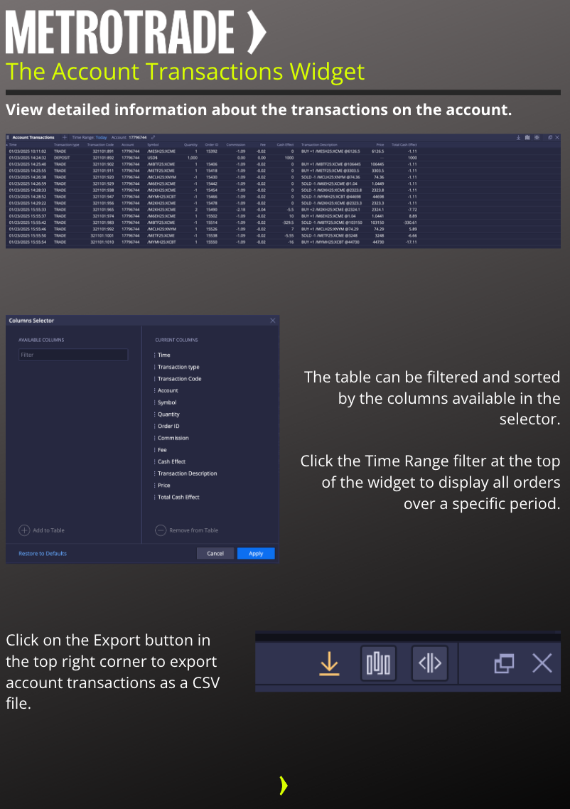Sort by the Time table column header
Screen dimensions: 570x809
pyautogui.click(x=13, y=145)
